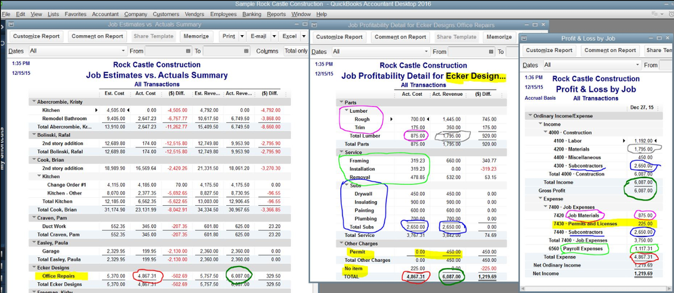Click the E-mail button

click(259, 36)
